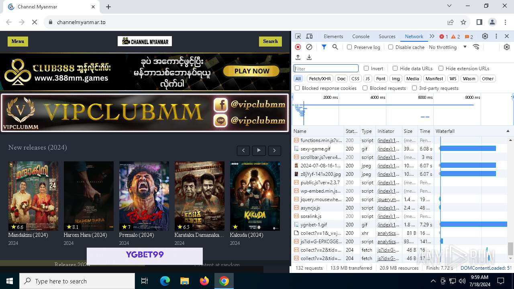514x289 pixels.
Task: Open Task View on taskbar
Action: [x=145, y=281]
